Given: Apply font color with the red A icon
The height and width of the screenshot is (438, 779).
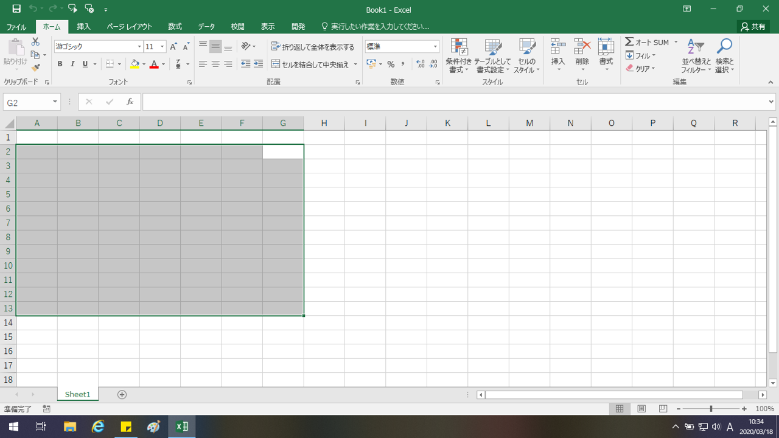Looking at the screenshot, I should click(x=154, y=64).
